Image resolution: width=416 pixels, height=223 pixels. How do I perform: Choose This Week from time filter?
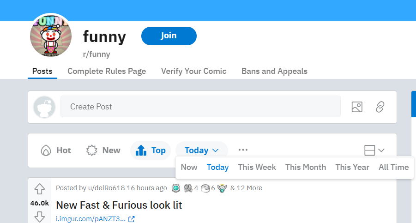pyautogui.click(x=257, y=167)
